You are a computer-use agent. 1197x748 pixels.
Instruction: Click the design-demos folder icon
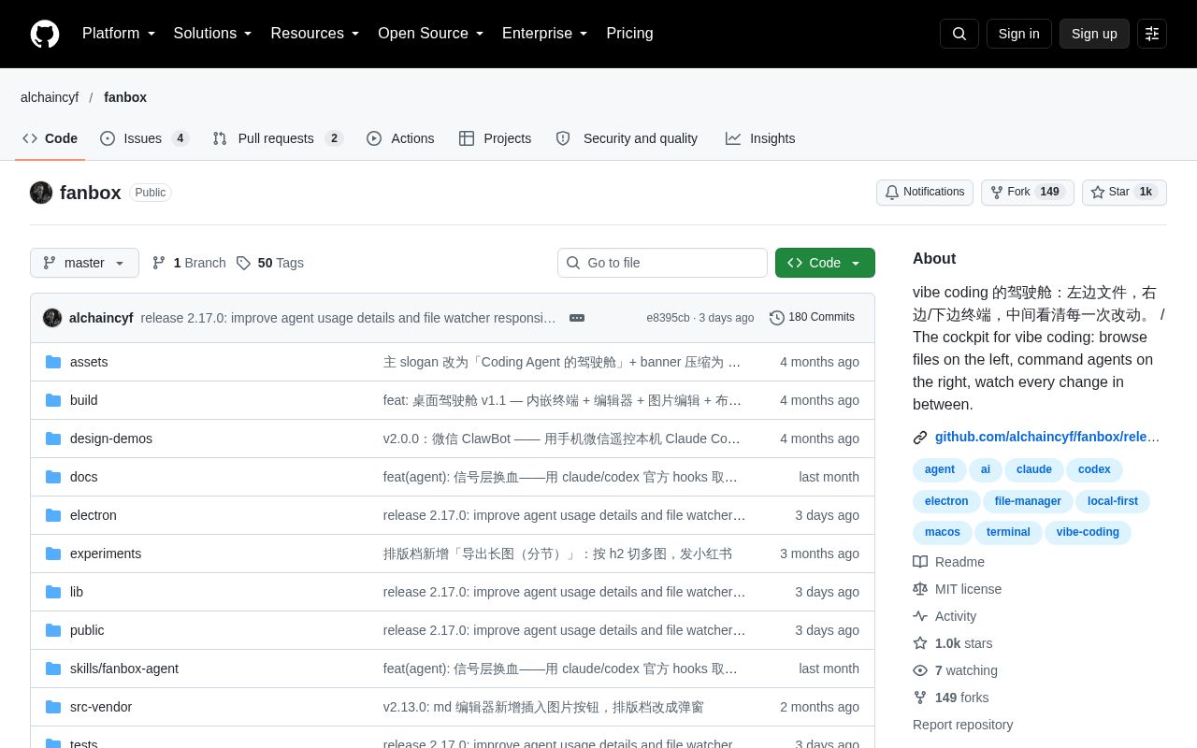point(53,439)
